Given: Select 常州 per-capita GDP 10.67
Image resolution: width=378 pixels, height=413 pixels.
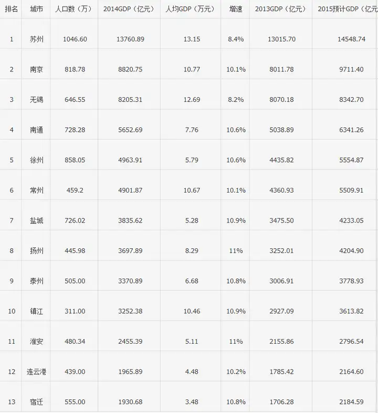Looking at the screenshot, I should click(x=192, y=190).
